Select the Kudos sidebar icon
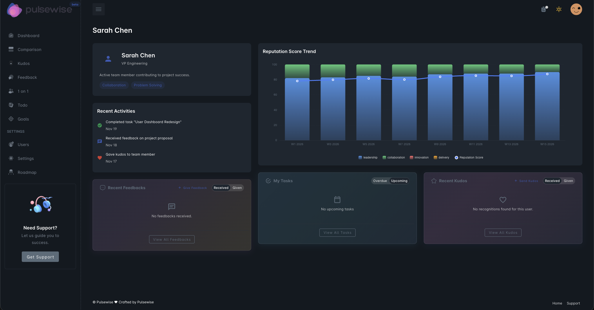594x310 pixels. (x=23, y=63)
